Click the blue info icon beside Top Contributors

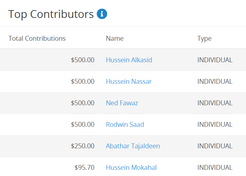click(x=102, y=14)
